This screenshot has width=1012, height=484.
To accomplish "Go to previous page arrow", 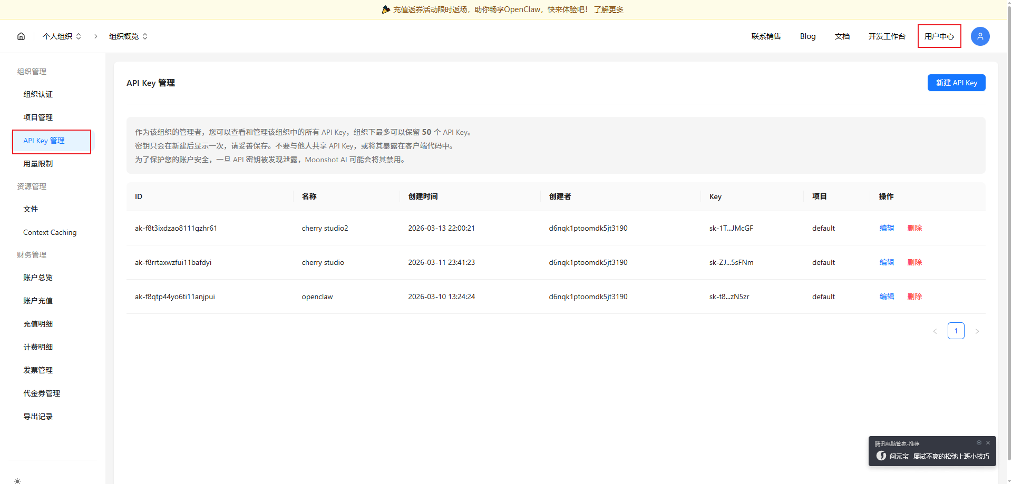I will [935, 331].
